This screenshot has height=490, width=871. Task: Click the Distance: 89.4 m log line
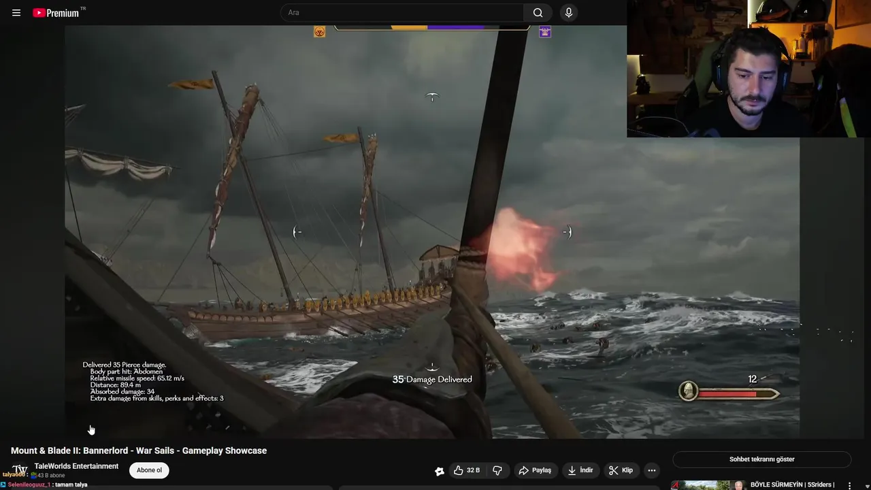pyautogui.click(x=116, y=385)
